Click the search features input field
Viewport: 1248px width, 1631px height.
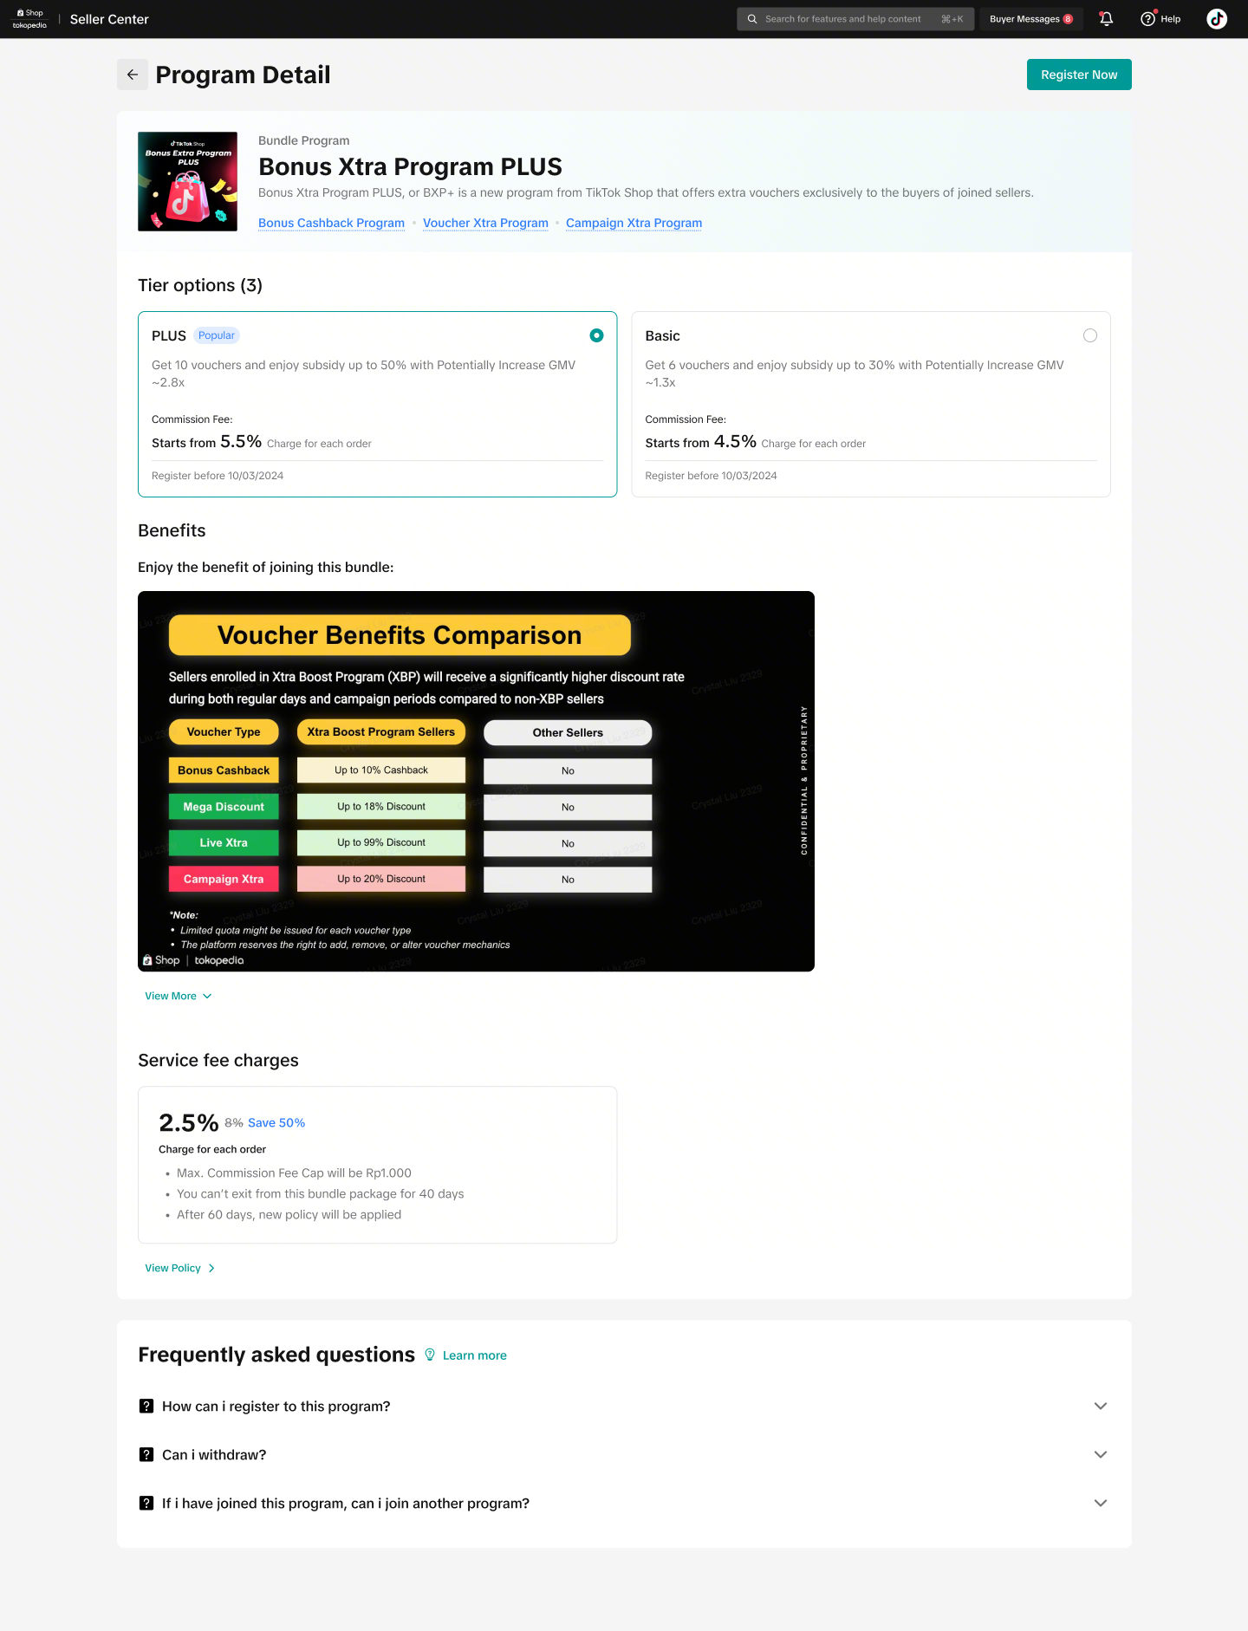pyautogui.click(x=855, y=19)
